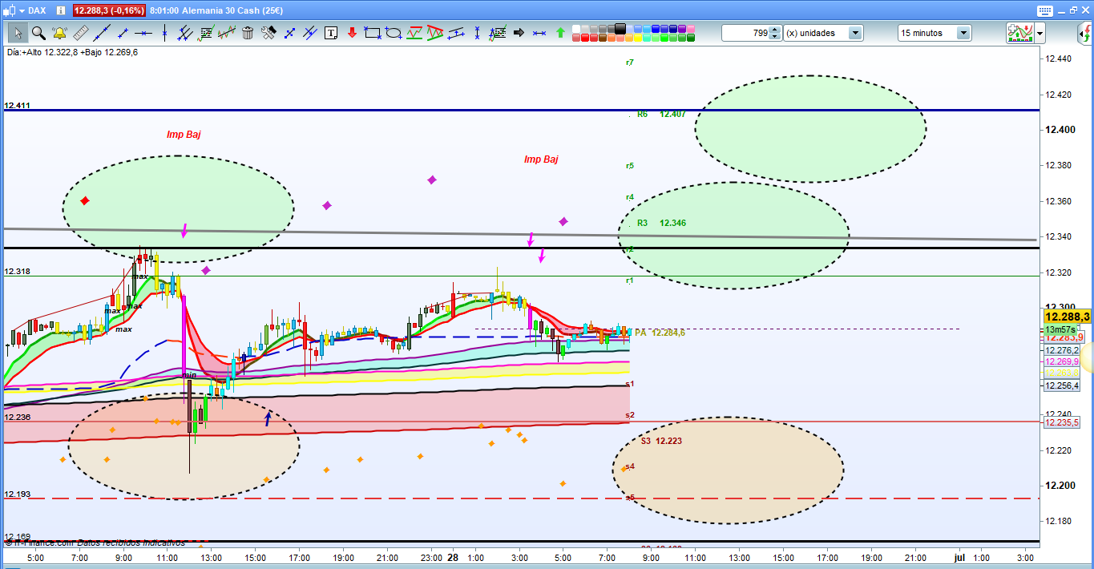1094x569 pixels.
Task: Open the hammer and wrench settings tool
Action: [x=268, y=33]
